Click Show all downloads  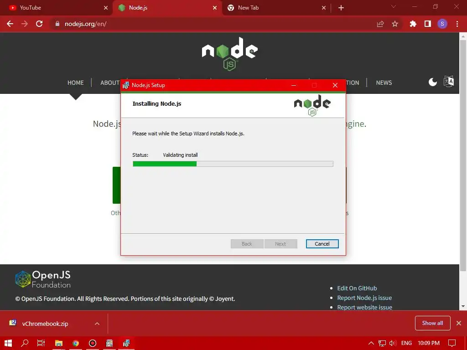432,323
